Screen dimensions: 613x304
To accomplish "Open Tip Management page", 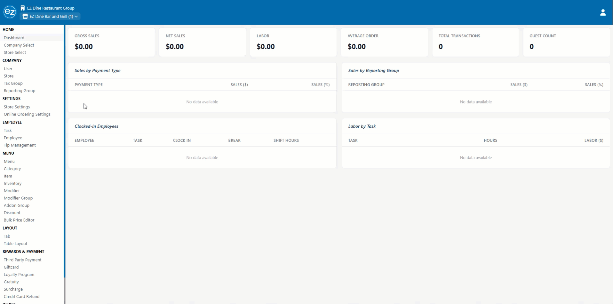I will pyautogui.click(x=20, y=145).
